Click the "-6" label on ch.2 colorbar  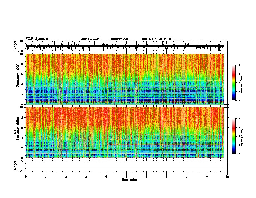239,145
